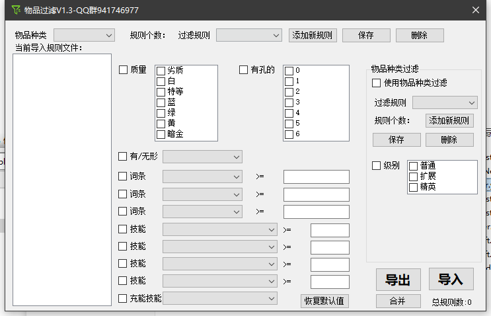
Task: Enable the 充能技能 checkbox
Action: (123, 299)
